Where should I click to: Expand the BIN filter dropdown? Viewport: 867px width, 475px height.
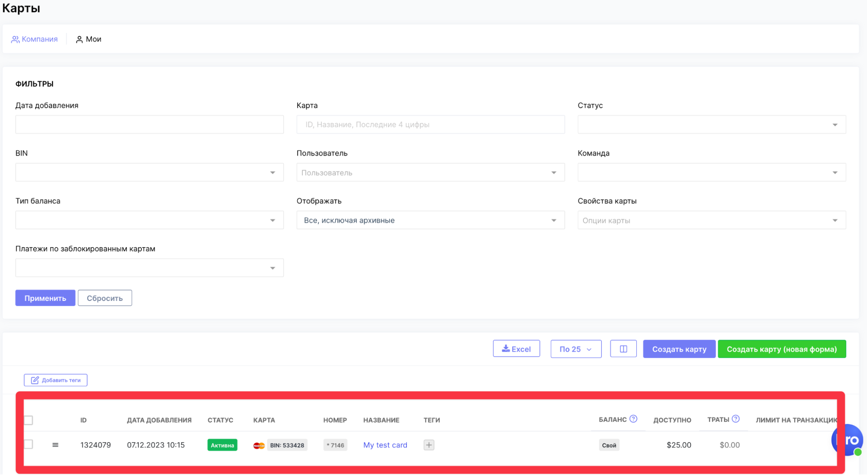coord(149,172)
